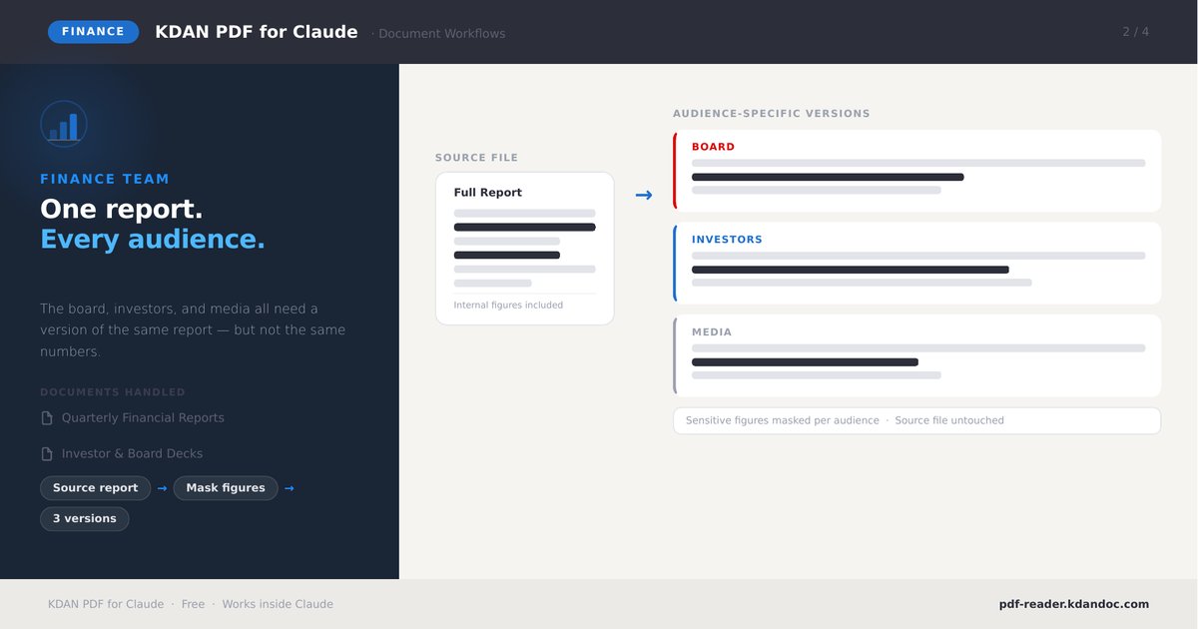Click the FINANCE TEAM label
The height and width of the screenshot is (629, 1198).
coord(105,180)
